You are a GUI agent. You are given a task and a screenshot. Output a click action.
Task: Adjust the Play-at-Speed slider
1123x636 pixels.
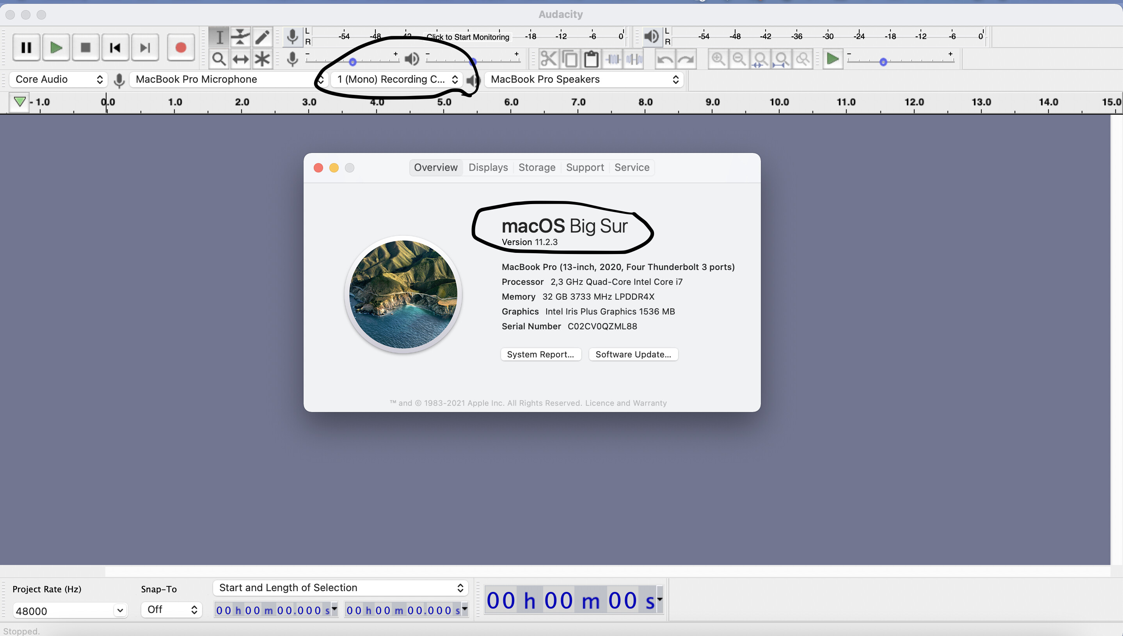[x=883, y=62]
